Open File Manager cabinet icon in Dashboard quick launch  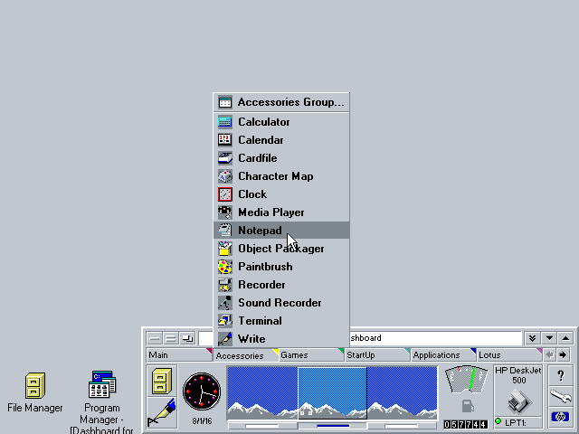[162, 381]
